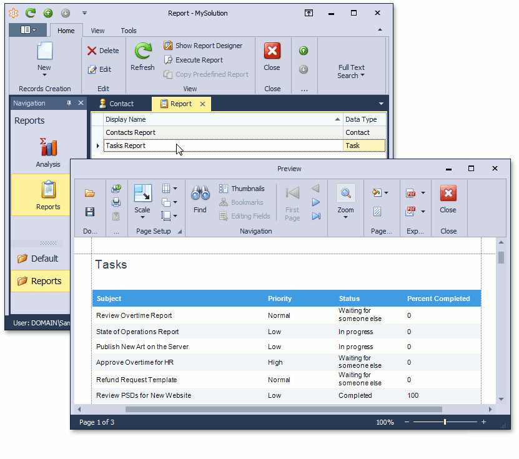The height and width of the screenshot is (459, 519).
Task: Switch to the View ribbon tab
Action: tap(97, 31)
